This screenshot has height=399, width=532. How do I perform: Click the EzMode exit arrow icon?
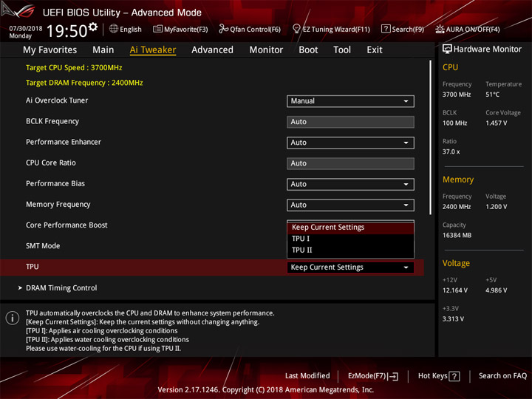click(393, 376)
